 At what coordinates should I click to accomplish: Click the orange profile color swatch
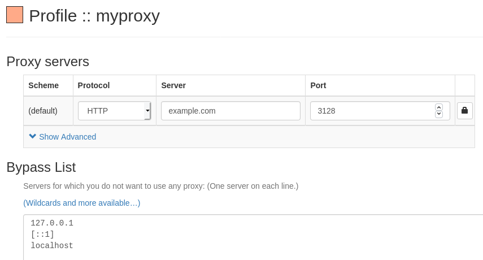[x=15, y=15]
